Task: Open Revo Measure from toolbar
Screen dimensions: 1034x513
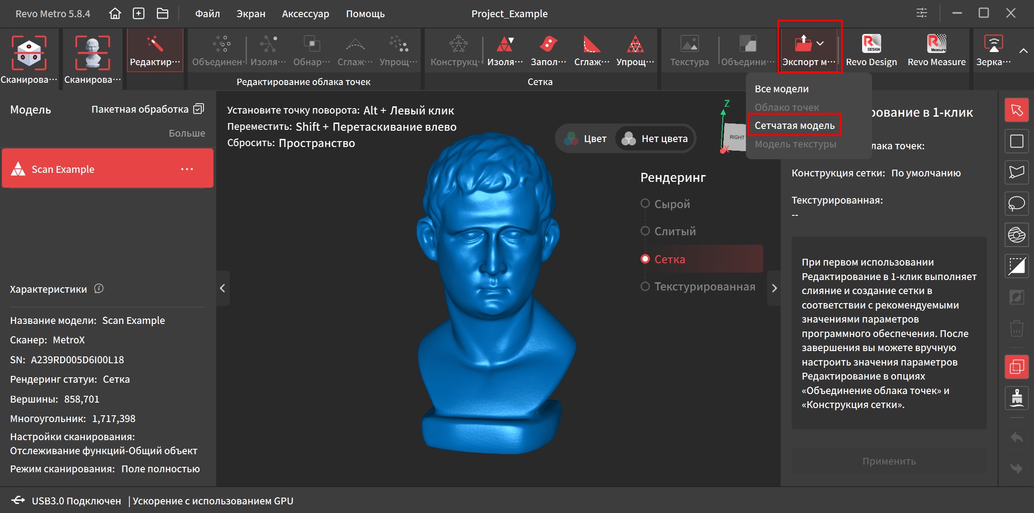Action: (936, 44)
